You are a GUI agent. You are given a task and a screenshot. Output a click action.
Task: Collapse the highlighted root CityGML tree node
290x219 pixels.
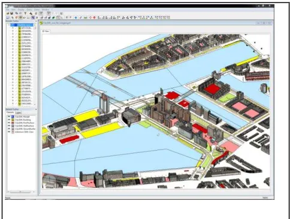pyautogui.click(x=8, y=25)
